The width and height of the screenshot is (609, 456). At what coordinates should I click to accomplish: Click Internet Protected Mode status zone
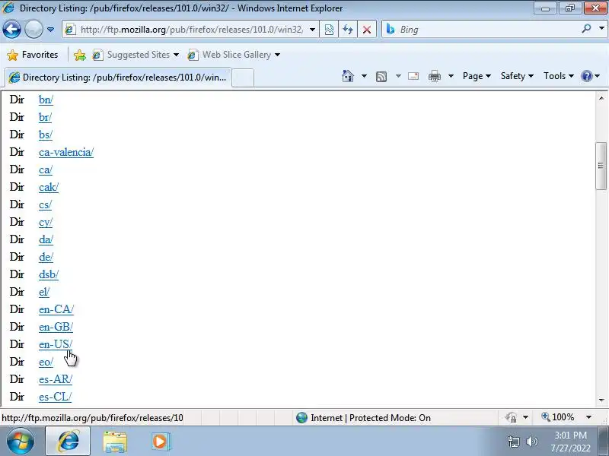pyautogui.click(x=364, y=417)
